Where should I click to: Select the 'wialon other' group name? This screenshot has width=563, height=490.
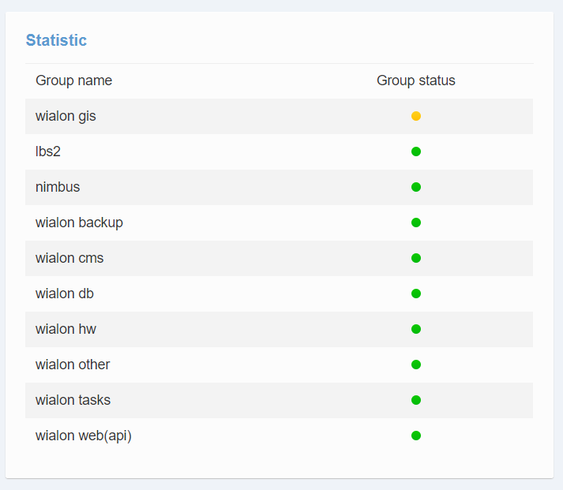coord(73,365)
